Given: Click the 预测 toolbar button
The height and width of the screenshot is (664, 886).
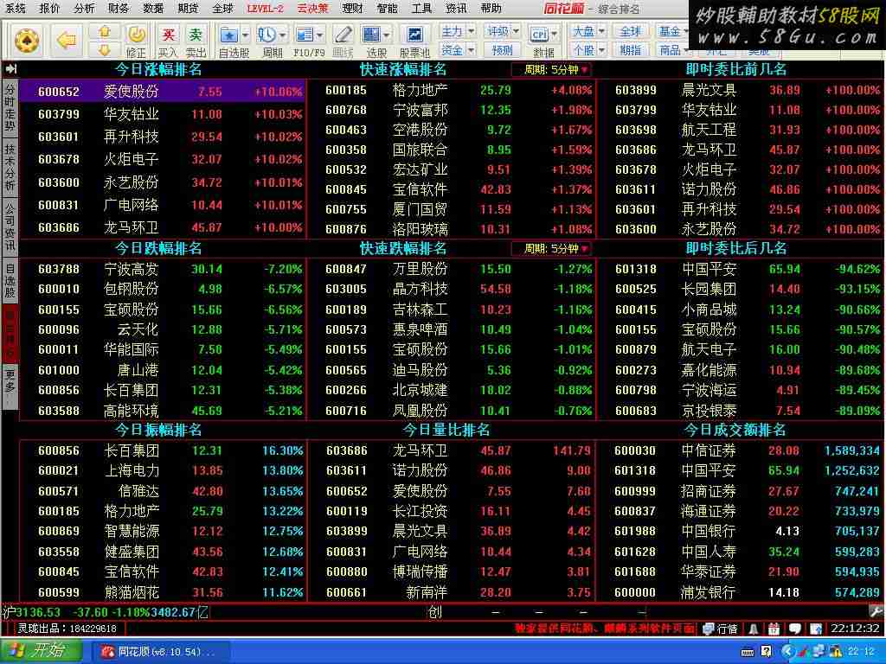Looking at the screenshot, I should point(503,50).
